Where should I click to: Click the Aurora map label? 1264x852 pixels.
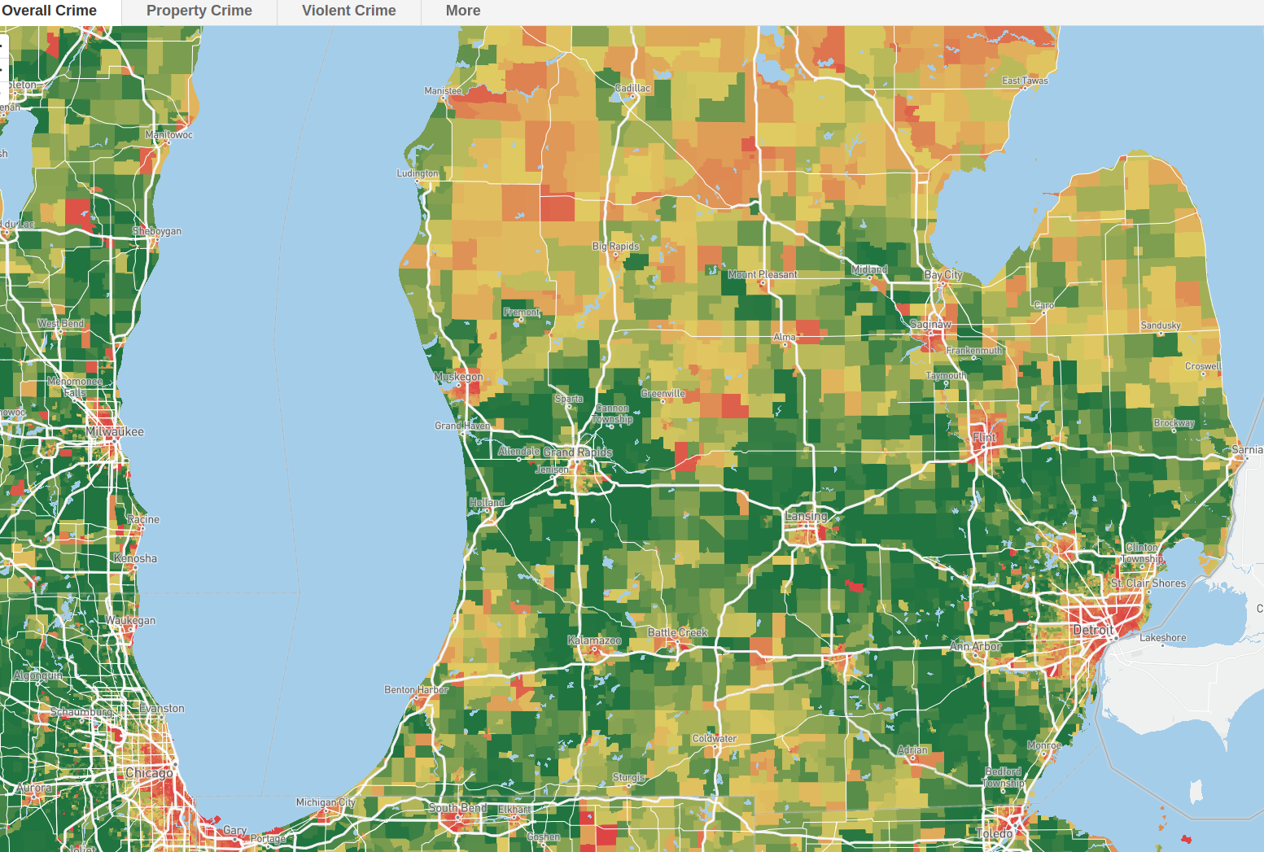(x=34, y=788)
